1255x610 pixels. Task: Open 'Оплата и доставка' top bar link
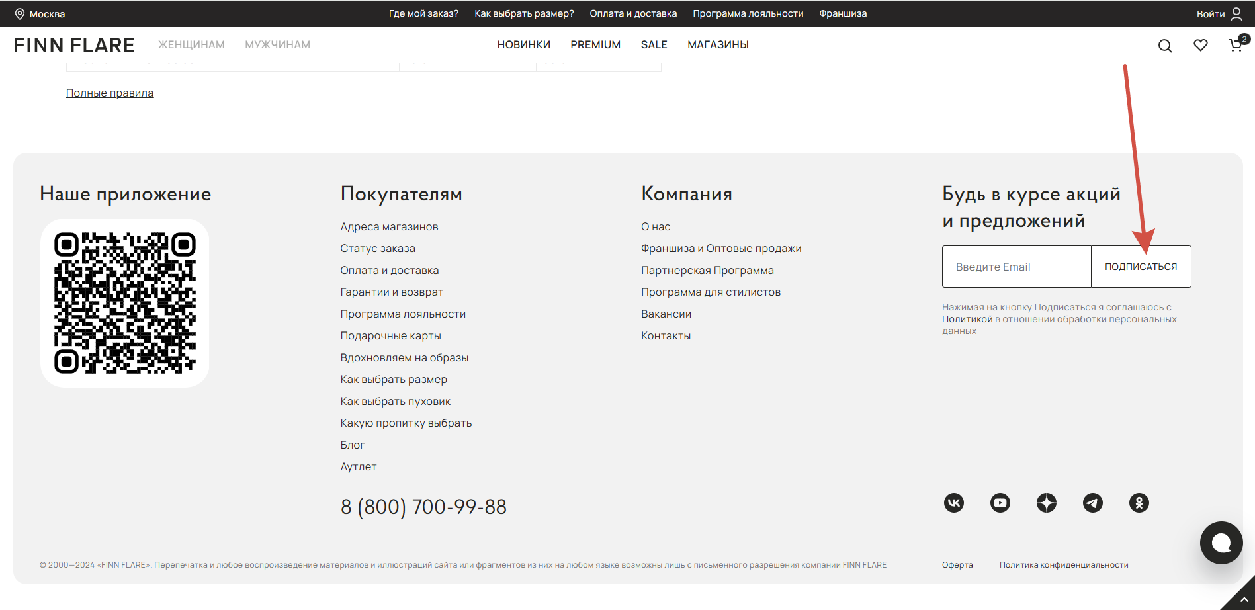tap(633, 13)
